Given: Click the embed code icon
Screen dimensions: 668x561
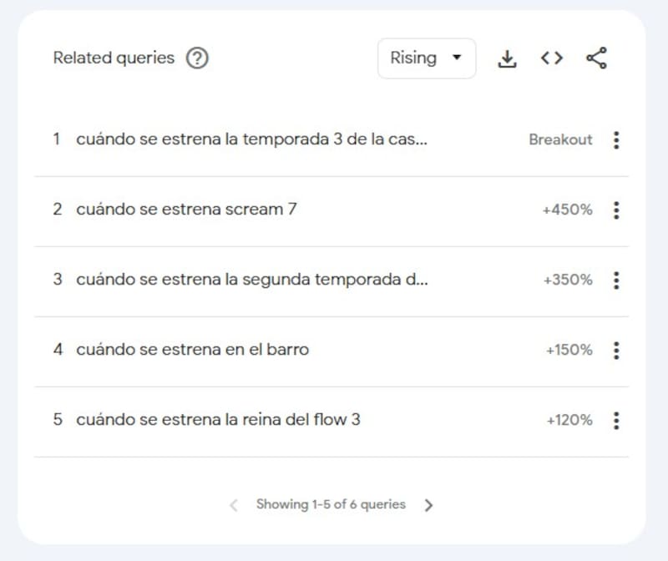Looking at the screenshot, I should [x=551, y=58].
